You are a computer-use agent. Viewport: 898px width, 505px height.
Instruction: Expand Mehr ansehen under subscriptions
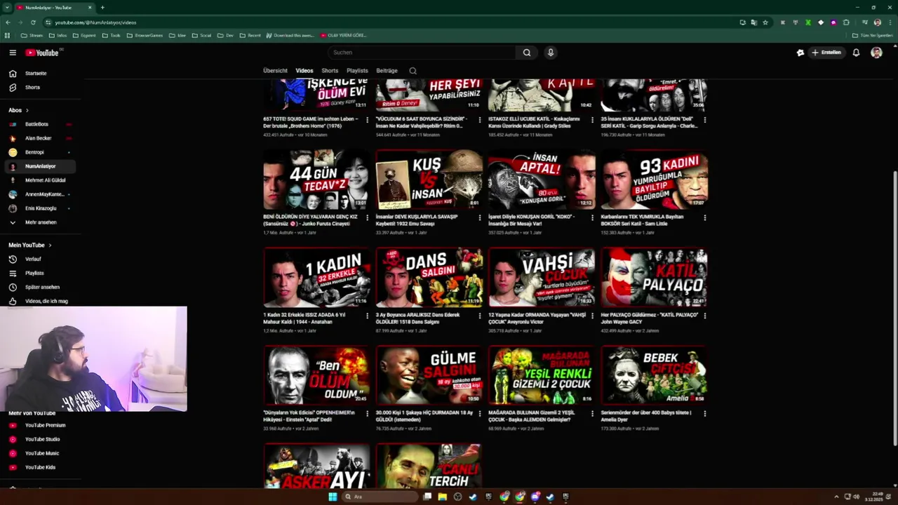point(40,222)
